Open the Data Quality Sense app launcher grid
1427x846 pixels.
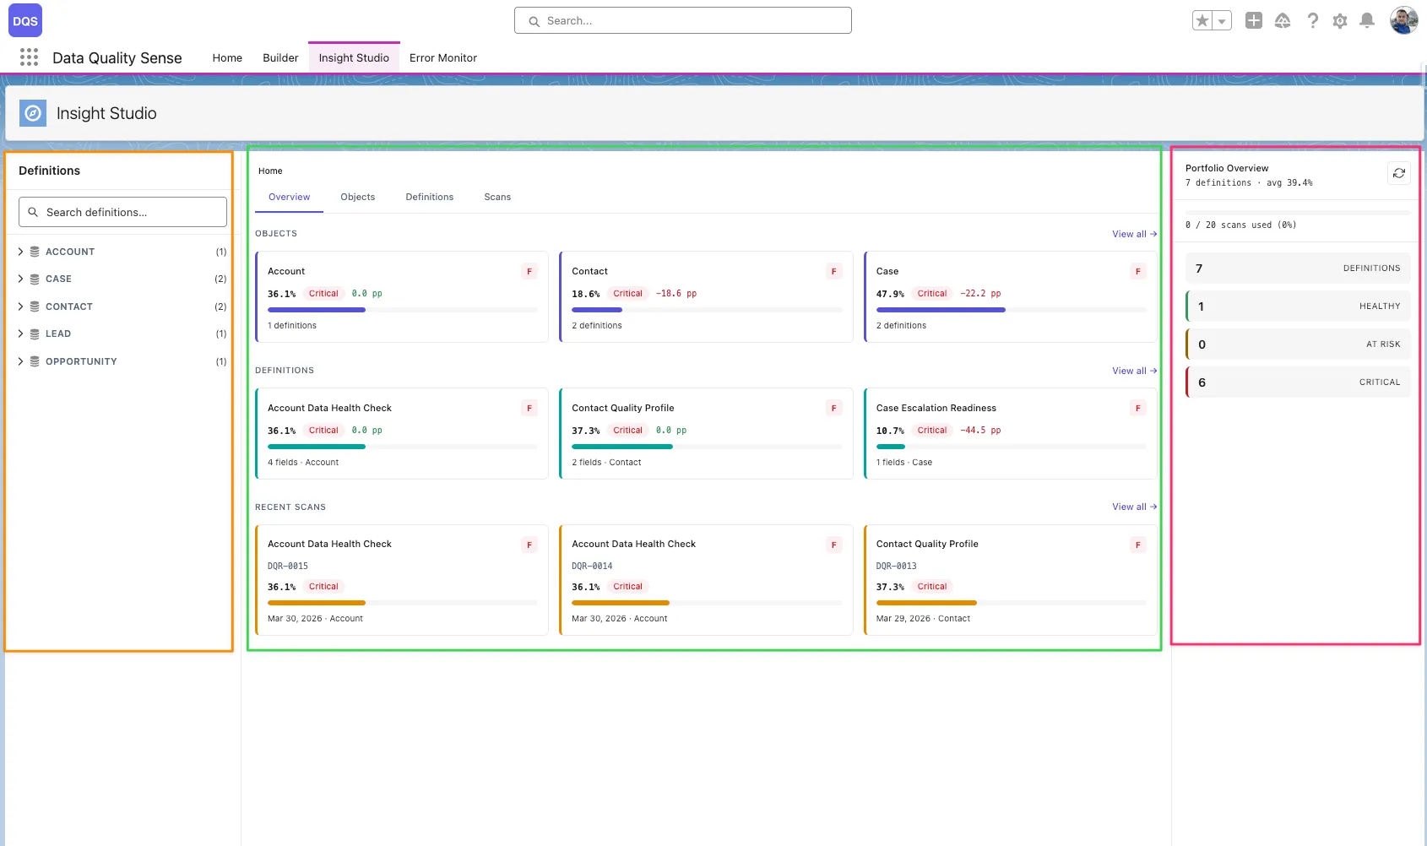tap(28, 57)
